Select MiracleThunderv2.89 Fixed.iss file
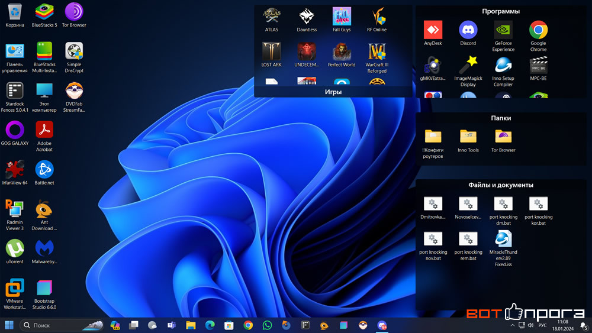The height and width of the screenshot is (333, 592). 503,249
